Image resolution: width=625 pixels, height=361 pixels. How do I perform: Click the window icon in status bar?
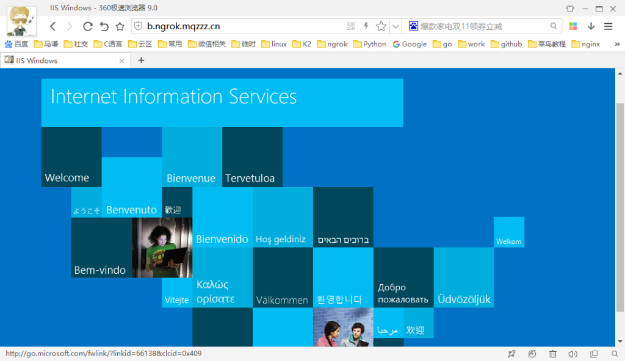594,354
